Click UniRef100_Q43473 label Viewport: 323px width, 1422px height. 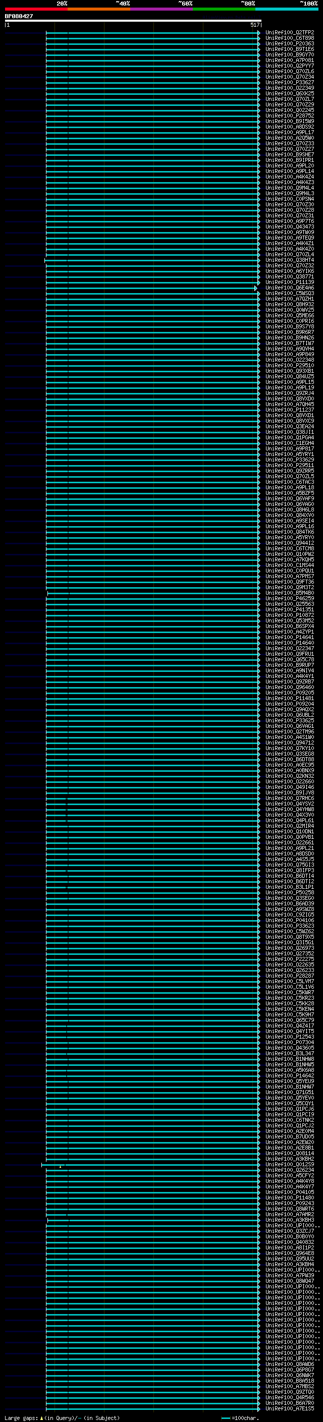[289, 227]
